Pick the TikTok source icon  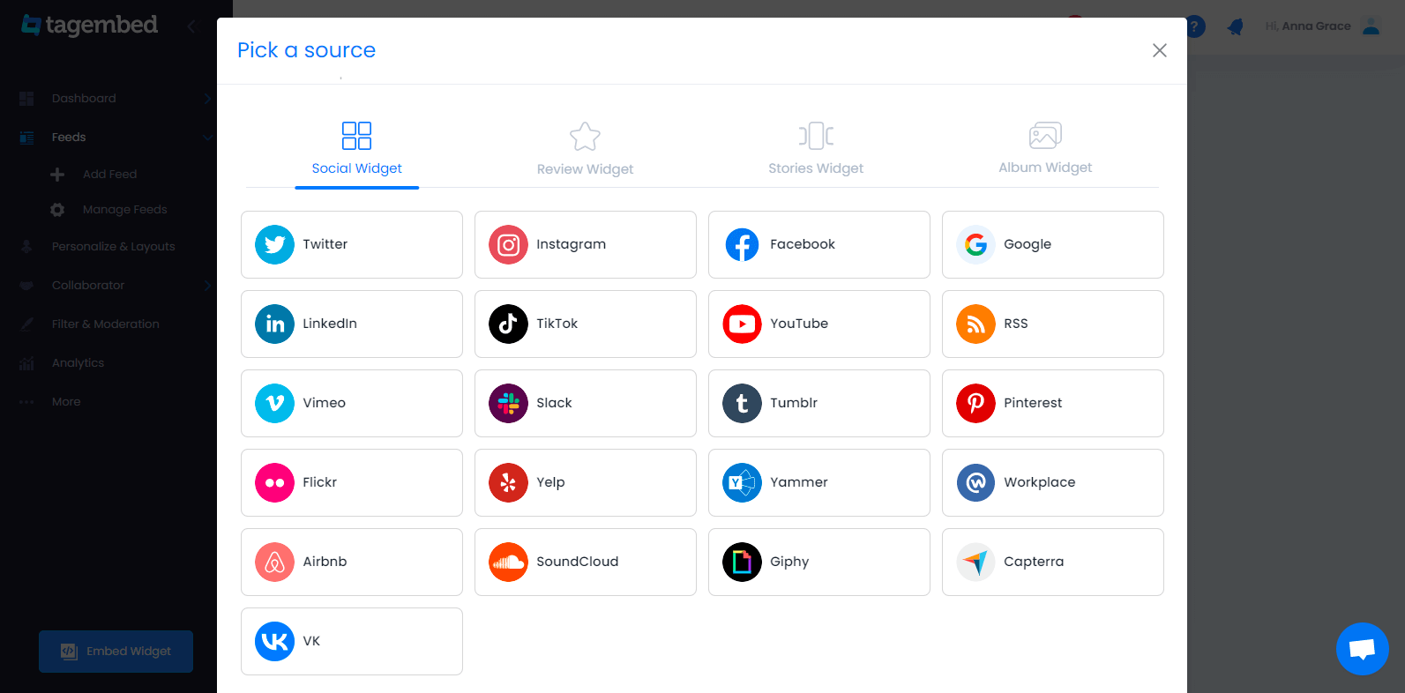coord(508,324)
